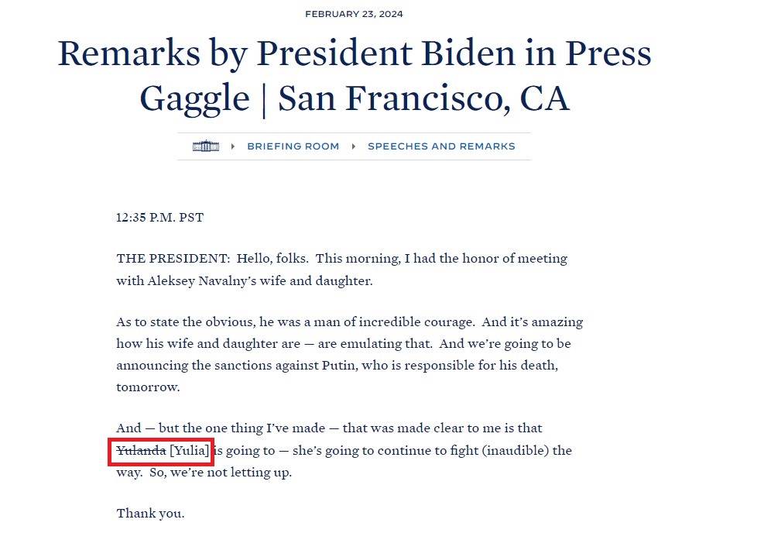The height and width of the screenshot is (533, 771).
Task: Click the arrow before Briefing Room
Action: point(233,146)
